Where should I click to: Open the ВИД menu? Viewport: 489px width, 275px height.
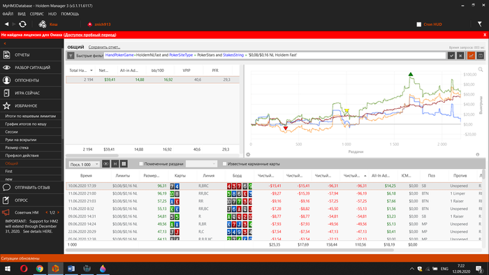(x=22, y=14)
